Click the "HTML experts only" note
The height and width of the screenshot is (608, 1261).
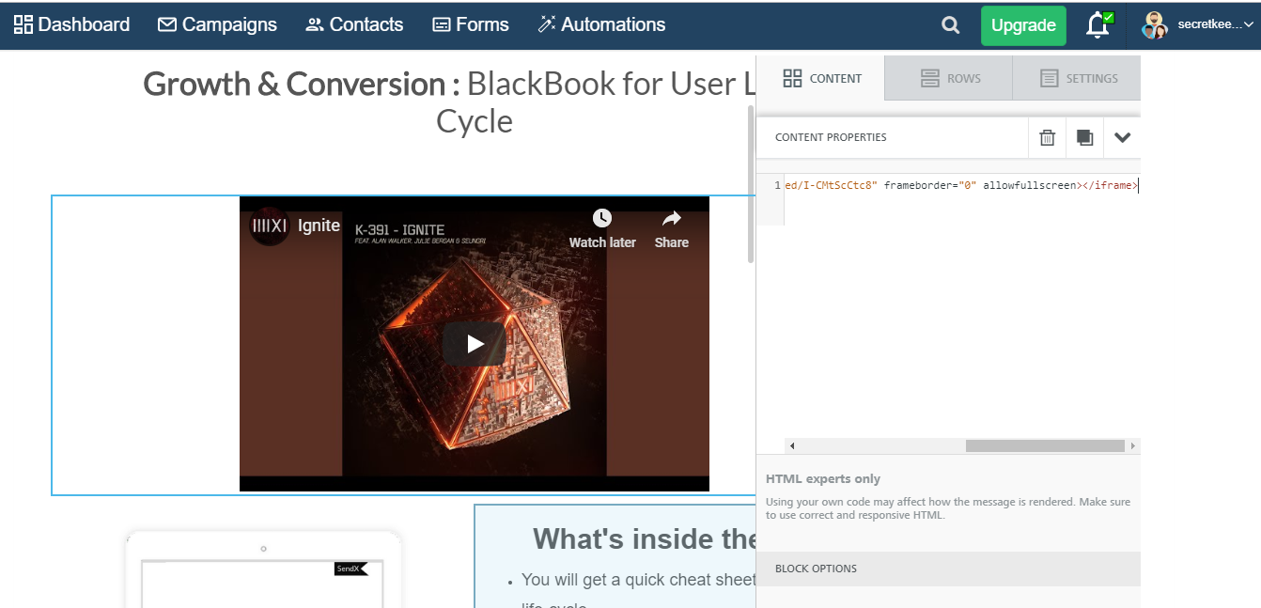coord(823,479)
